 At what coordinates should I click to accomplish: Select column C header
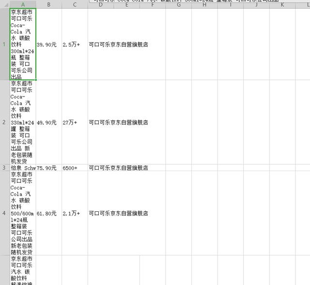[75, 4]
